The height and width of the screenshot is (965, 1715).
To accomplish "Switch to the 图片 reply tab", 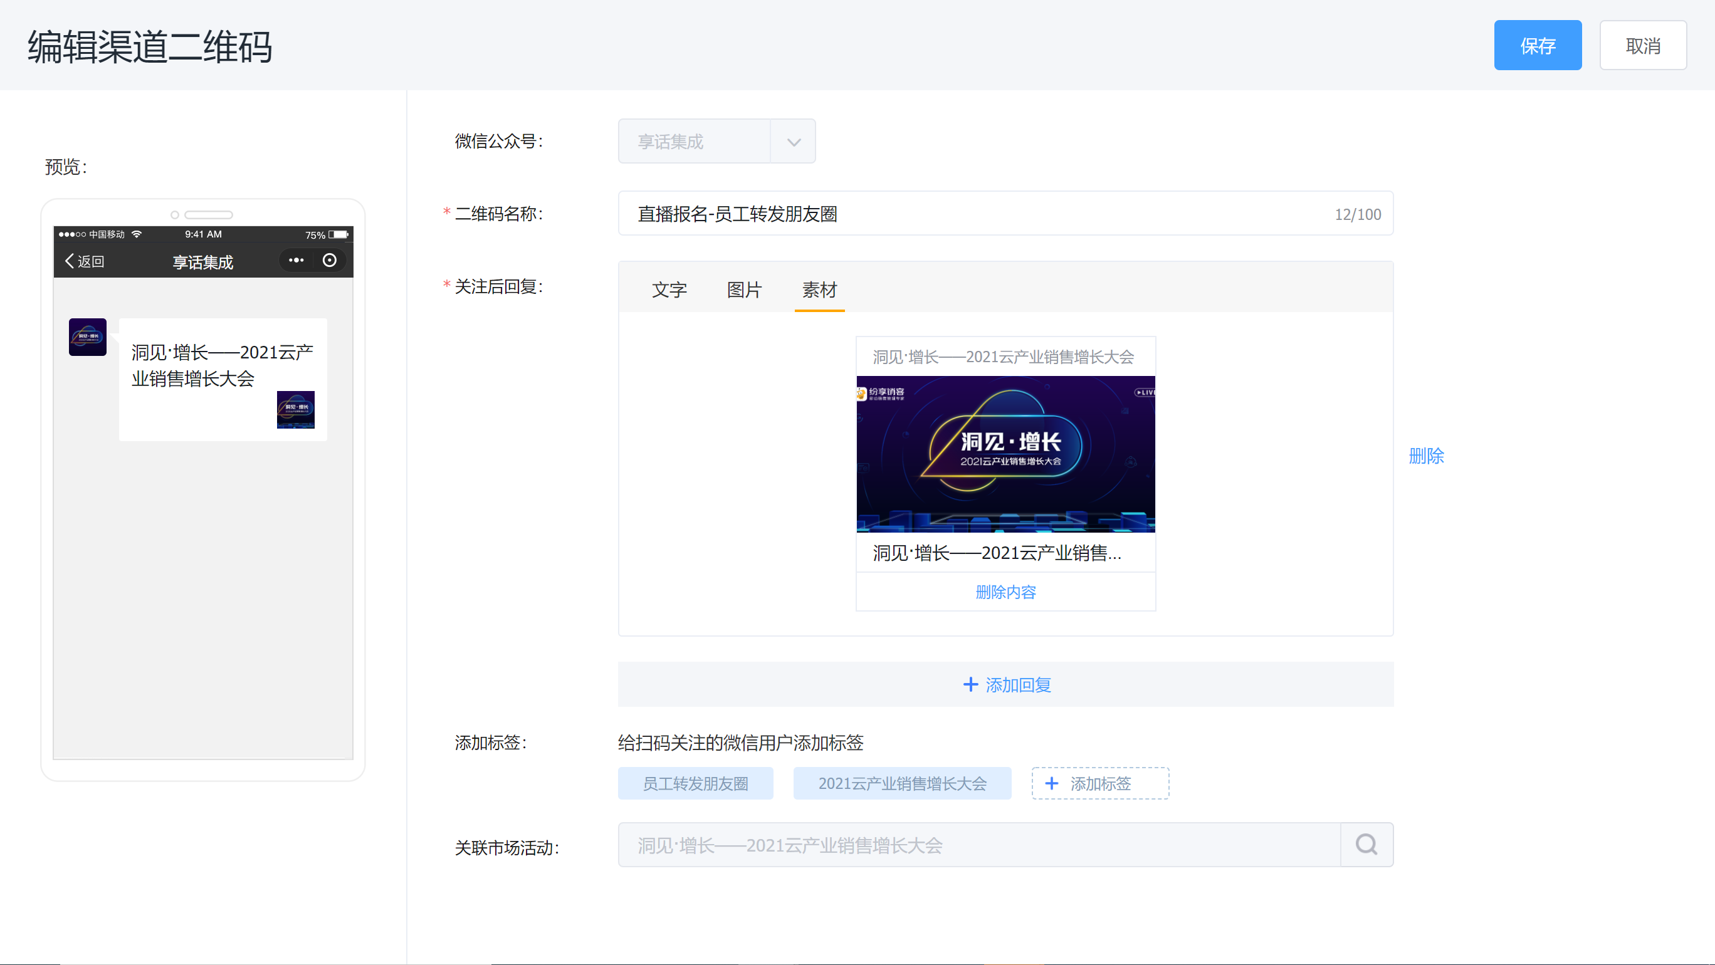I will point(744,289).
